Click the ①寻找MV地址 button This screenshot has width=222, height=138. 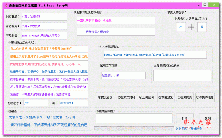(205, 97)
